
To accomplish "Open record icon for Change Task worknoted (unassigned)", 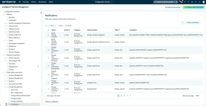I will tap(48, 66).
